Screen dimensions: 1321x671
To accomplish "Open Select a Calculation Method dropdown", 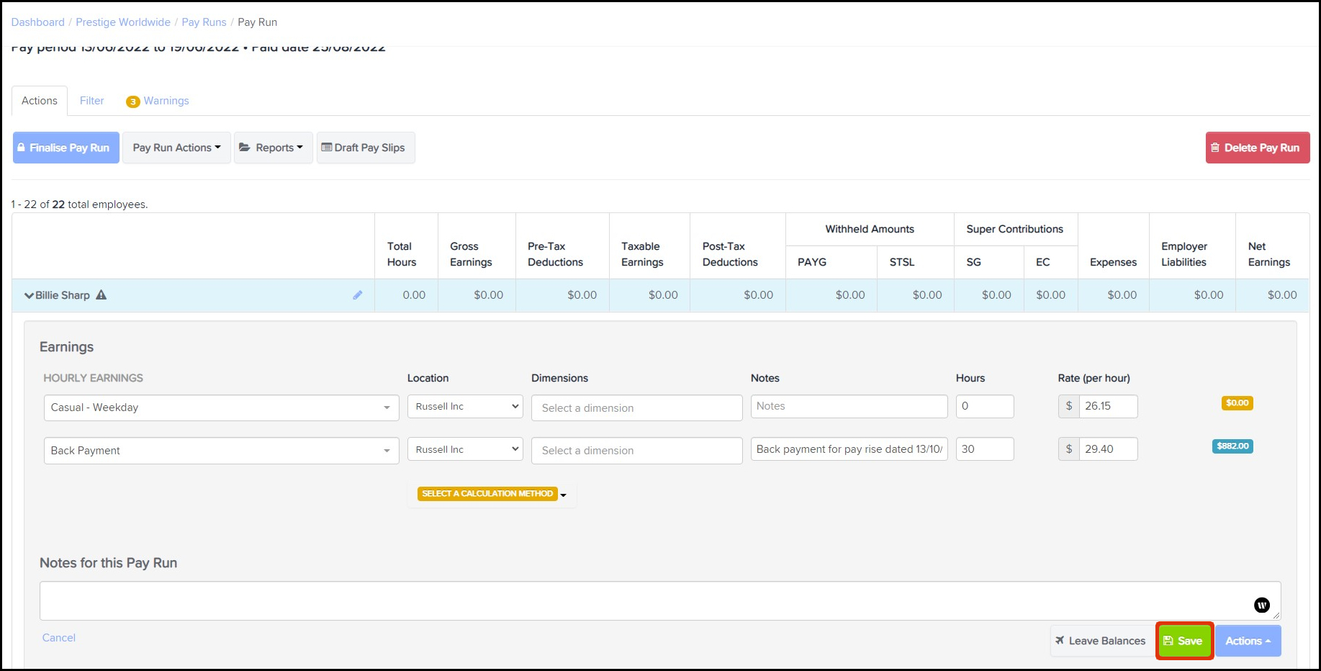I will click(493, 494).
